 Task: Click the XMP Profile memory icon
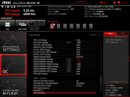[x=23, y=25]
